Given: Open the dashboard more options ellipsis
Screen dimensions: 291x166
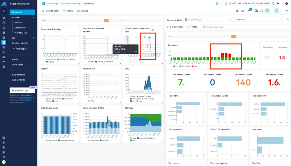Looking at the screenshot, I should coord(287,11).
